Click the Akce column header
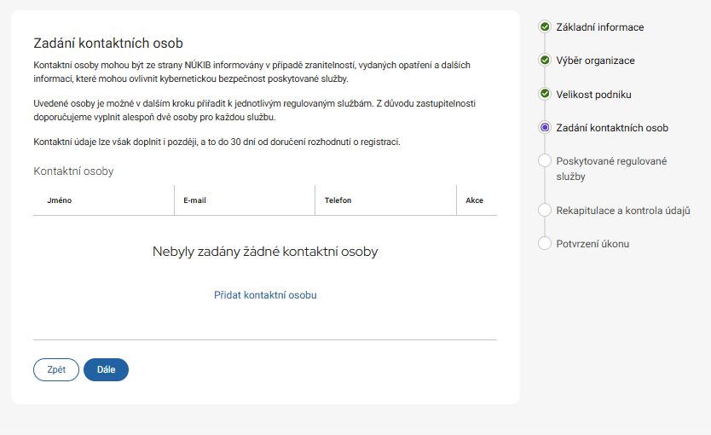711x435 pixels. (x=474, y=200)
